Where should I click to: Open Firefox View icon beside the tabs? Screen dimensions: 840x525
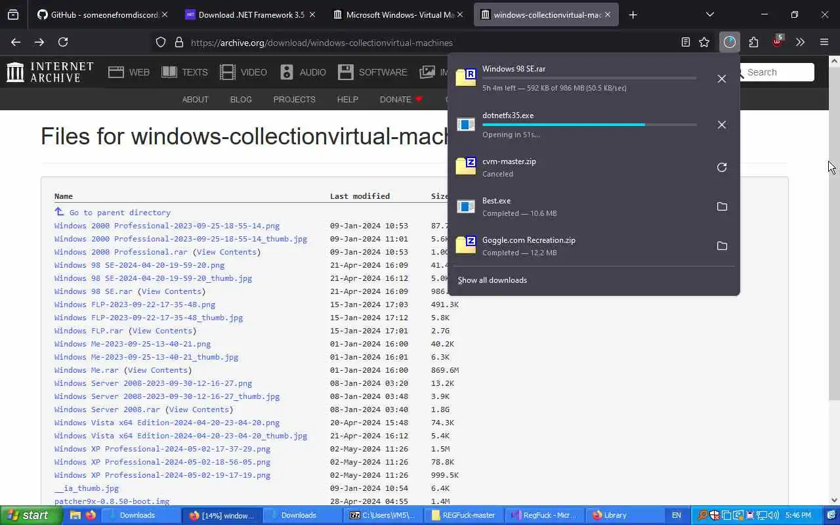coord(13,14)
